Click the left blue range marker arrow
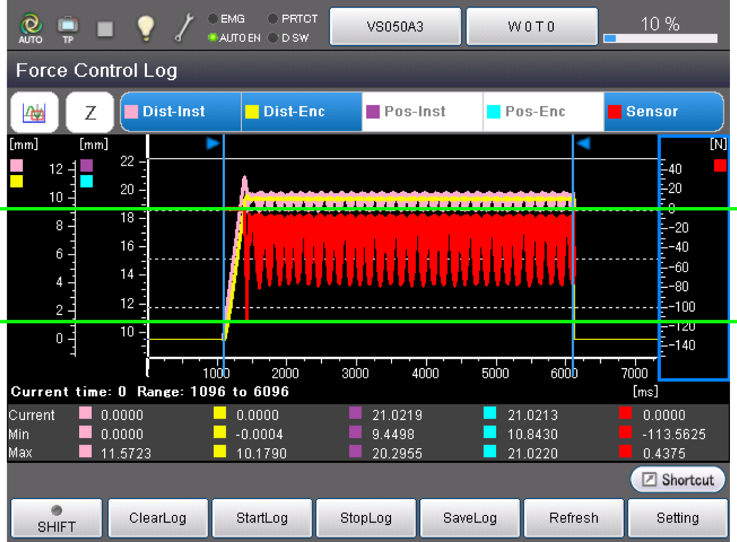The height and width of the screenshot is (542, 737). 213,144
